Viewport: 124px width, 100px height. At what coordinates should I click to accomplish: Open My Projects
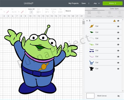coord(74,3)
